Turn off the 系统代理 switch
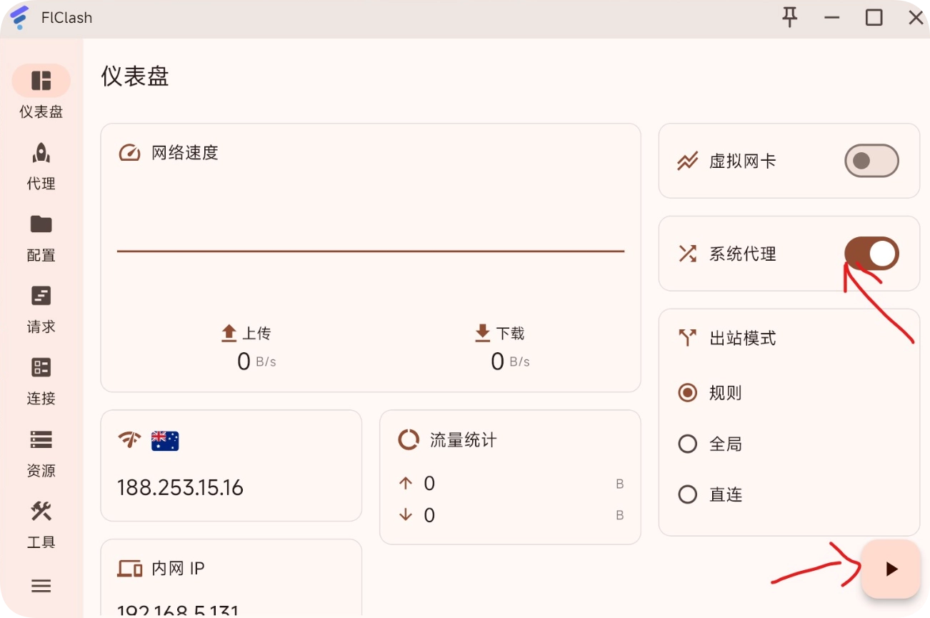 [x=871, y=254]
